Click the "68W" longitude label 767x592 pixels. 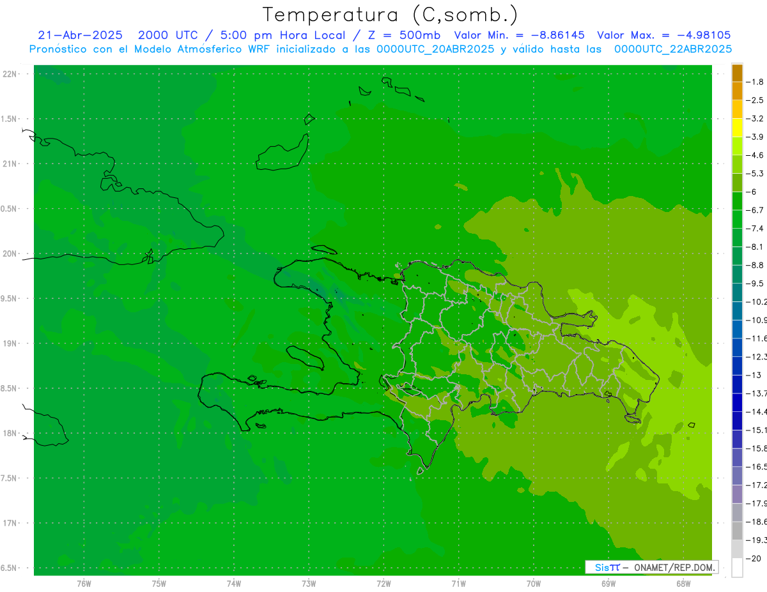click(683, 583)
